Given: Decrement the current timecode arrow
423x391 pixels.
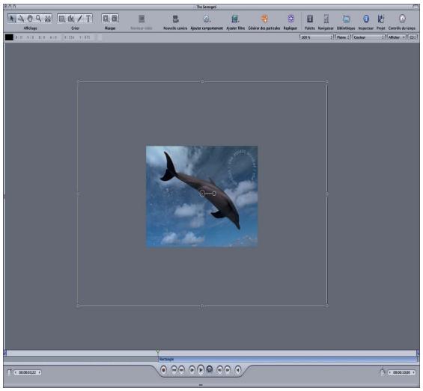Looking at the screenshot, I should (x=16, y=372).
